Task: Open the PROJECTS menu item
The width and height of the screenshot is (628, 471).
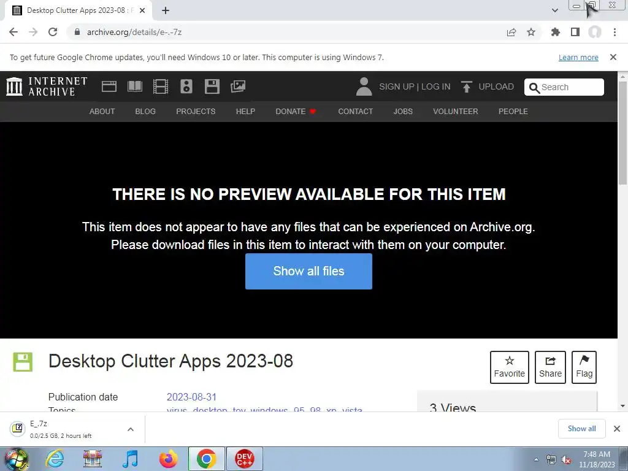Action: [x=196, y=112]
